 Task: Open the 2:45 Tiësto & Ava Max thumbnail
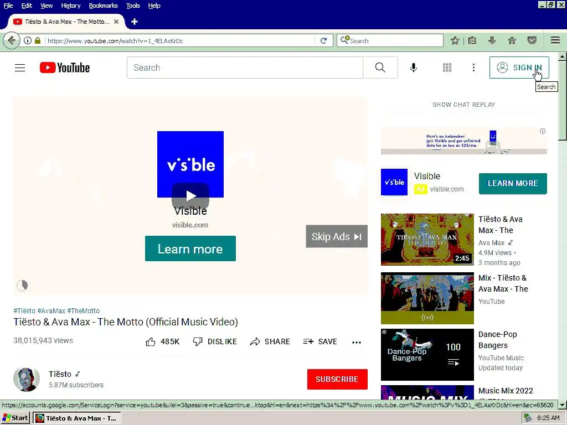click(x=427, y=239)
